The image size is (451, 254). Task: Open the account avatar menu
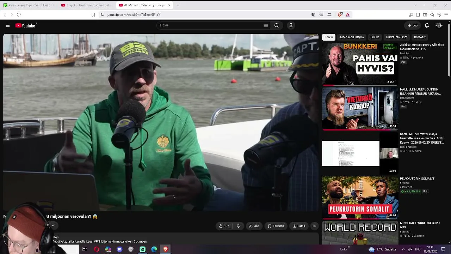(439, 25)
